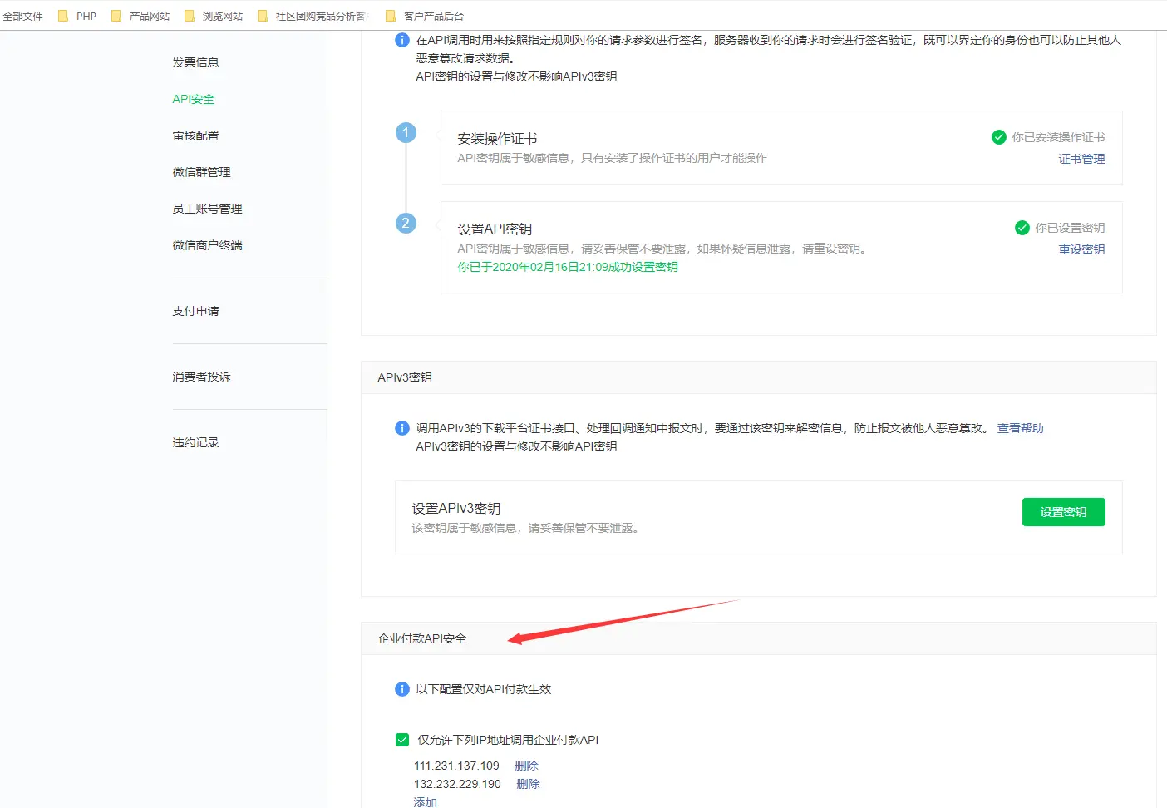Screen dimensions: 1167x808
Task: Open the 社区团购竞品分析 bookmark folder
Action: (313, 16)
